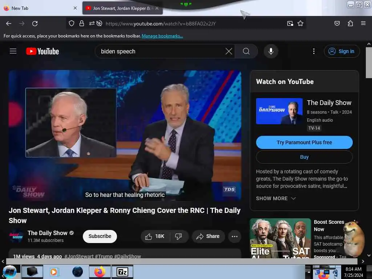Expand SHOW MORE in the Watch on YouTube panel

coord(276,198)
